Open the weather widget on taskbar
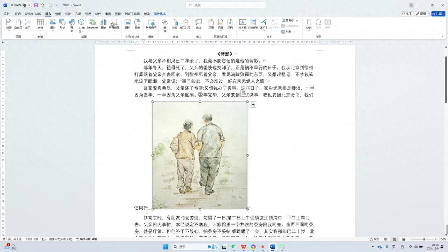The height and width of the screenshot is (252, 448). pos(10,246)
